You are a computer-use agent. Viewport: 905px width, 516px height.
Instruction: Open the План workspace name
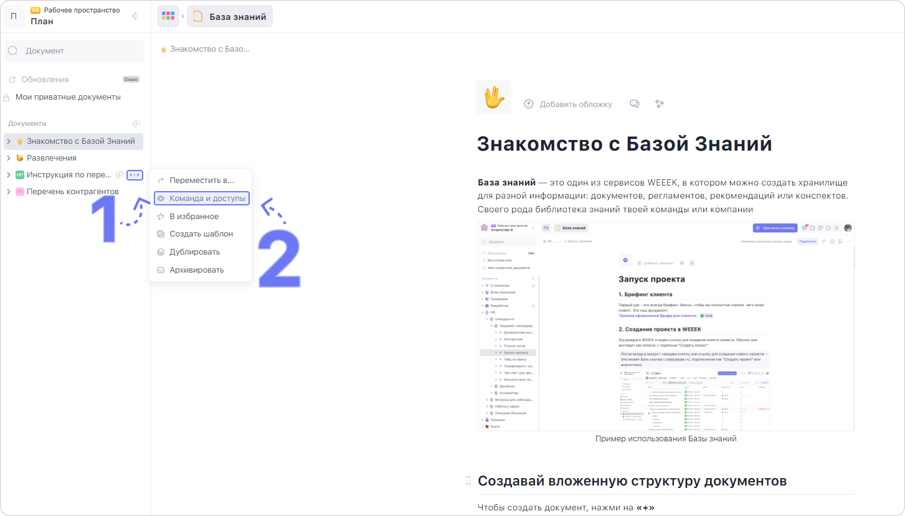42,21
